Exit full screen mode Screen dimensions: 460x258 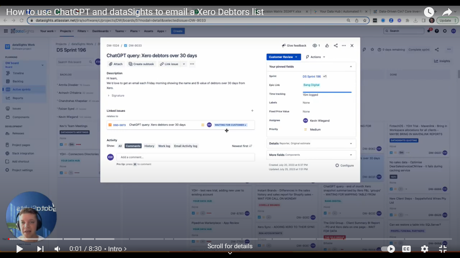point(443,249)
